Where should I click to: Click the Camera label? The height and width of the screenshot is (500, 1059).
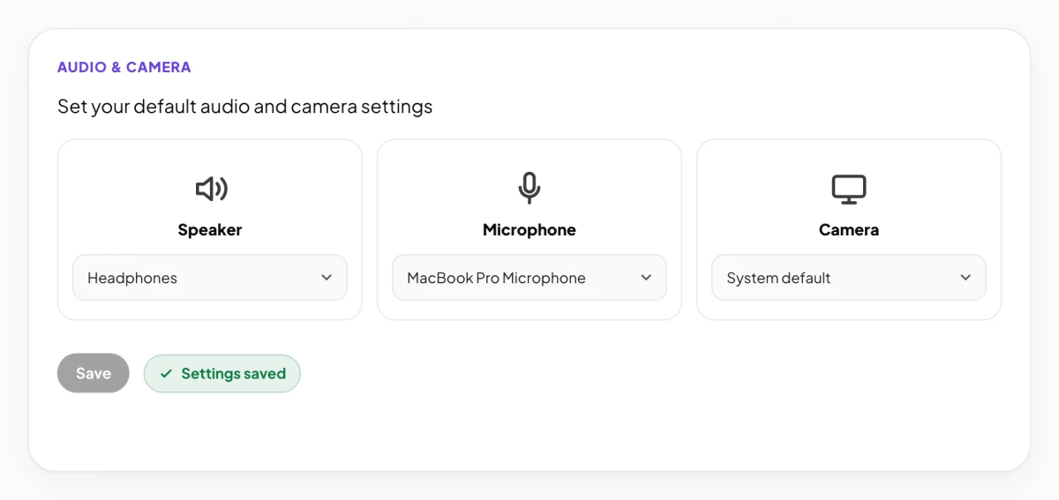click(849, 230)
